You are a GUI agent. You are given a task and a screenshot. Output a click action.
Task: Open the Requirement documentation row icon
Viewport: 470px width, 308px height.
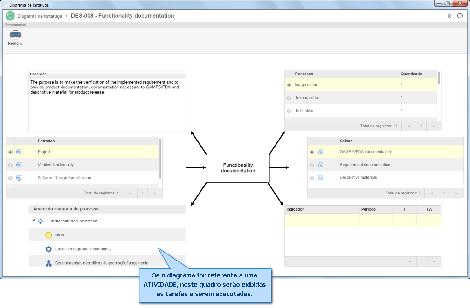click(320, 165)
